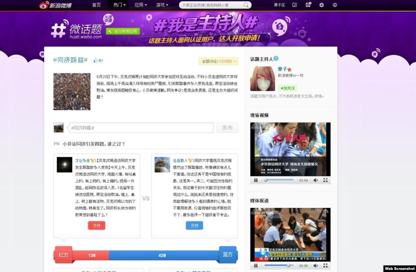The image size is (416, 272).
Task: Click the 现场视频 progress slider
Action: [x=279, y=180]
